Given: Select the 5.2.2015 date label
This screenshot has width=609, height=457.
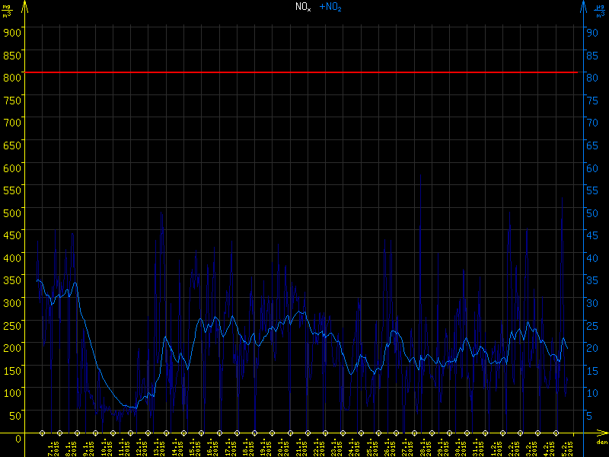Looking at the screenshot, I should coord(566,447).
